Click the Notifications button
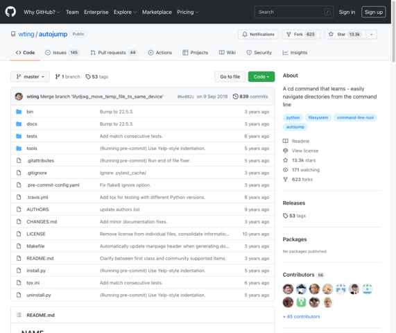Viewport: 396px width, 333px height. (258, 35)
